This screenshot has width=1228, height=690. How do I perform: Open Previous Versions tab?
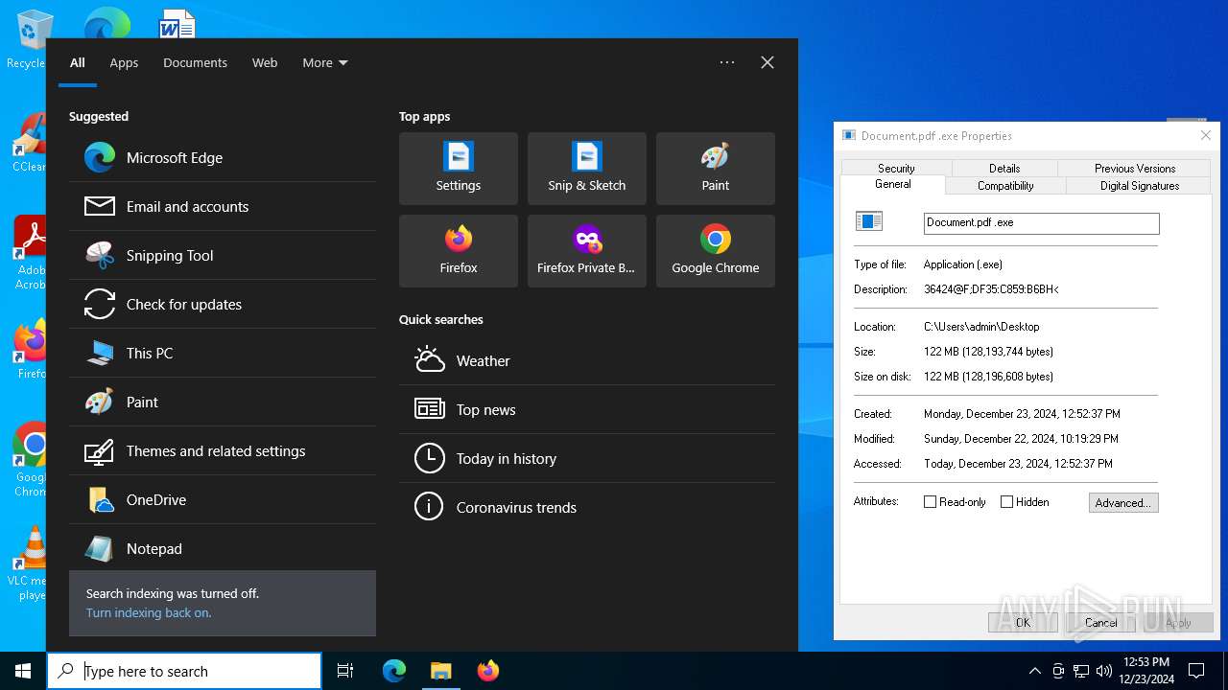1135,168
